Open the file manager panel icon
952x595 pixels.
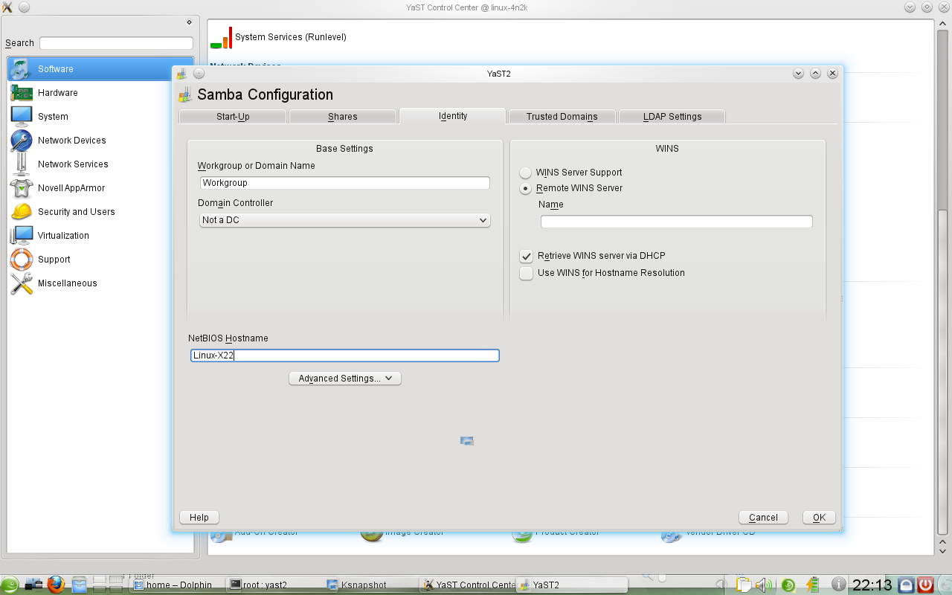[x=79, y=585]
